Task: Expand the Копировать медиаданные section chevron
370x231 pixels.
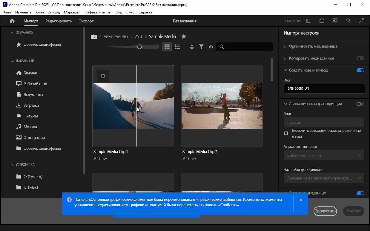Action: point(285,58)
